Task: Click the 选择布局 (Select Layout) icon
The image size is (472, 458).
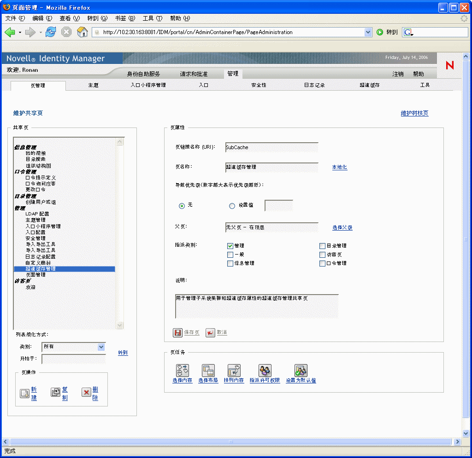Action: (x=208, y=371)
